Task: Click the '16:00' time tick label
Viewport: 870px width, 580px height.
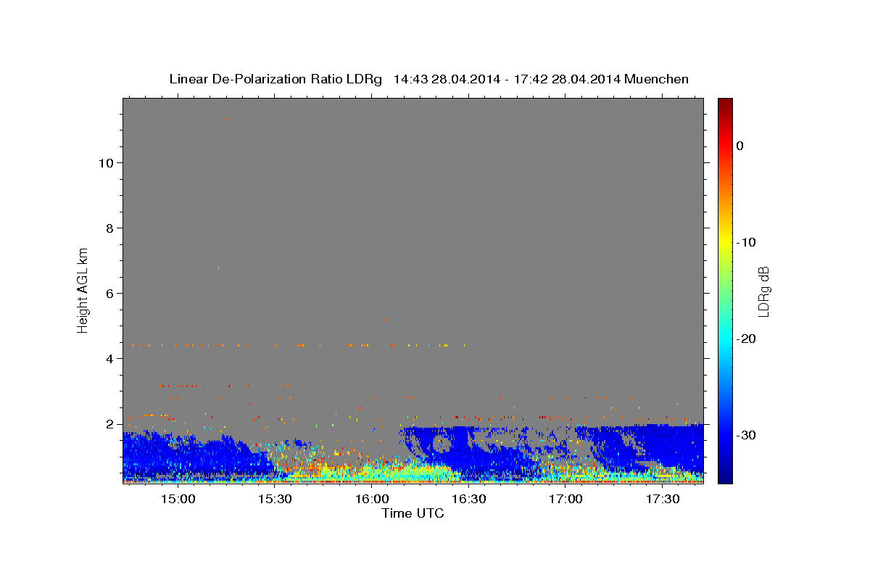Action: tap(371, 500)
